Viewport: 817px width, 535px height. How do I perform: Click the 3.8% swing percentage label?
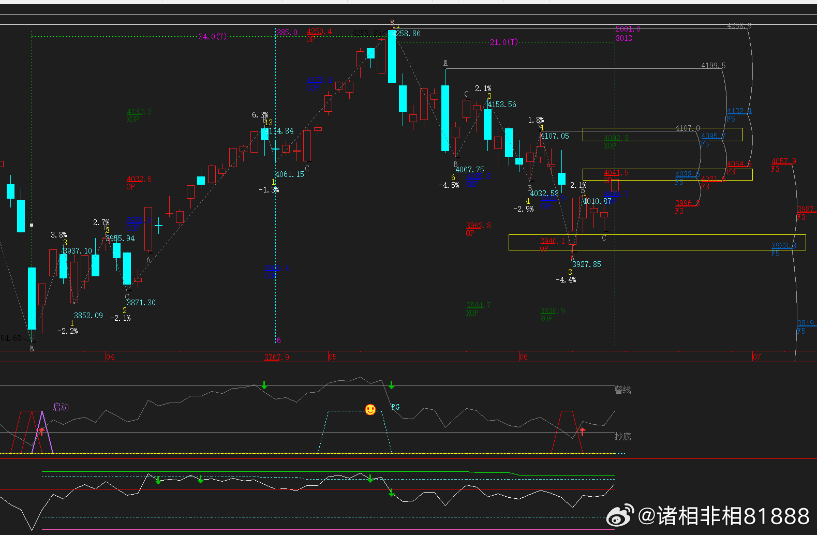59,235
